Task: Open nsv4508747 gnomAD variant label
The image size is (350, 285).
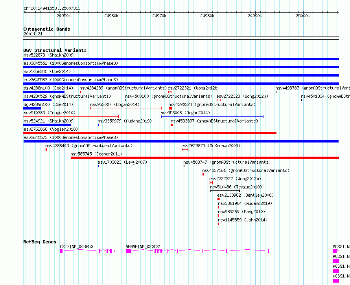Action: 227,162
